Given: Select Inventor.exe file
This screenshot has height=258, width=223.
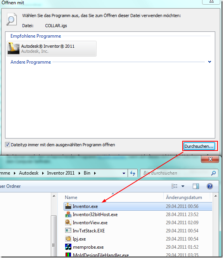Looking at the screenshot, I should click(138, 206).
